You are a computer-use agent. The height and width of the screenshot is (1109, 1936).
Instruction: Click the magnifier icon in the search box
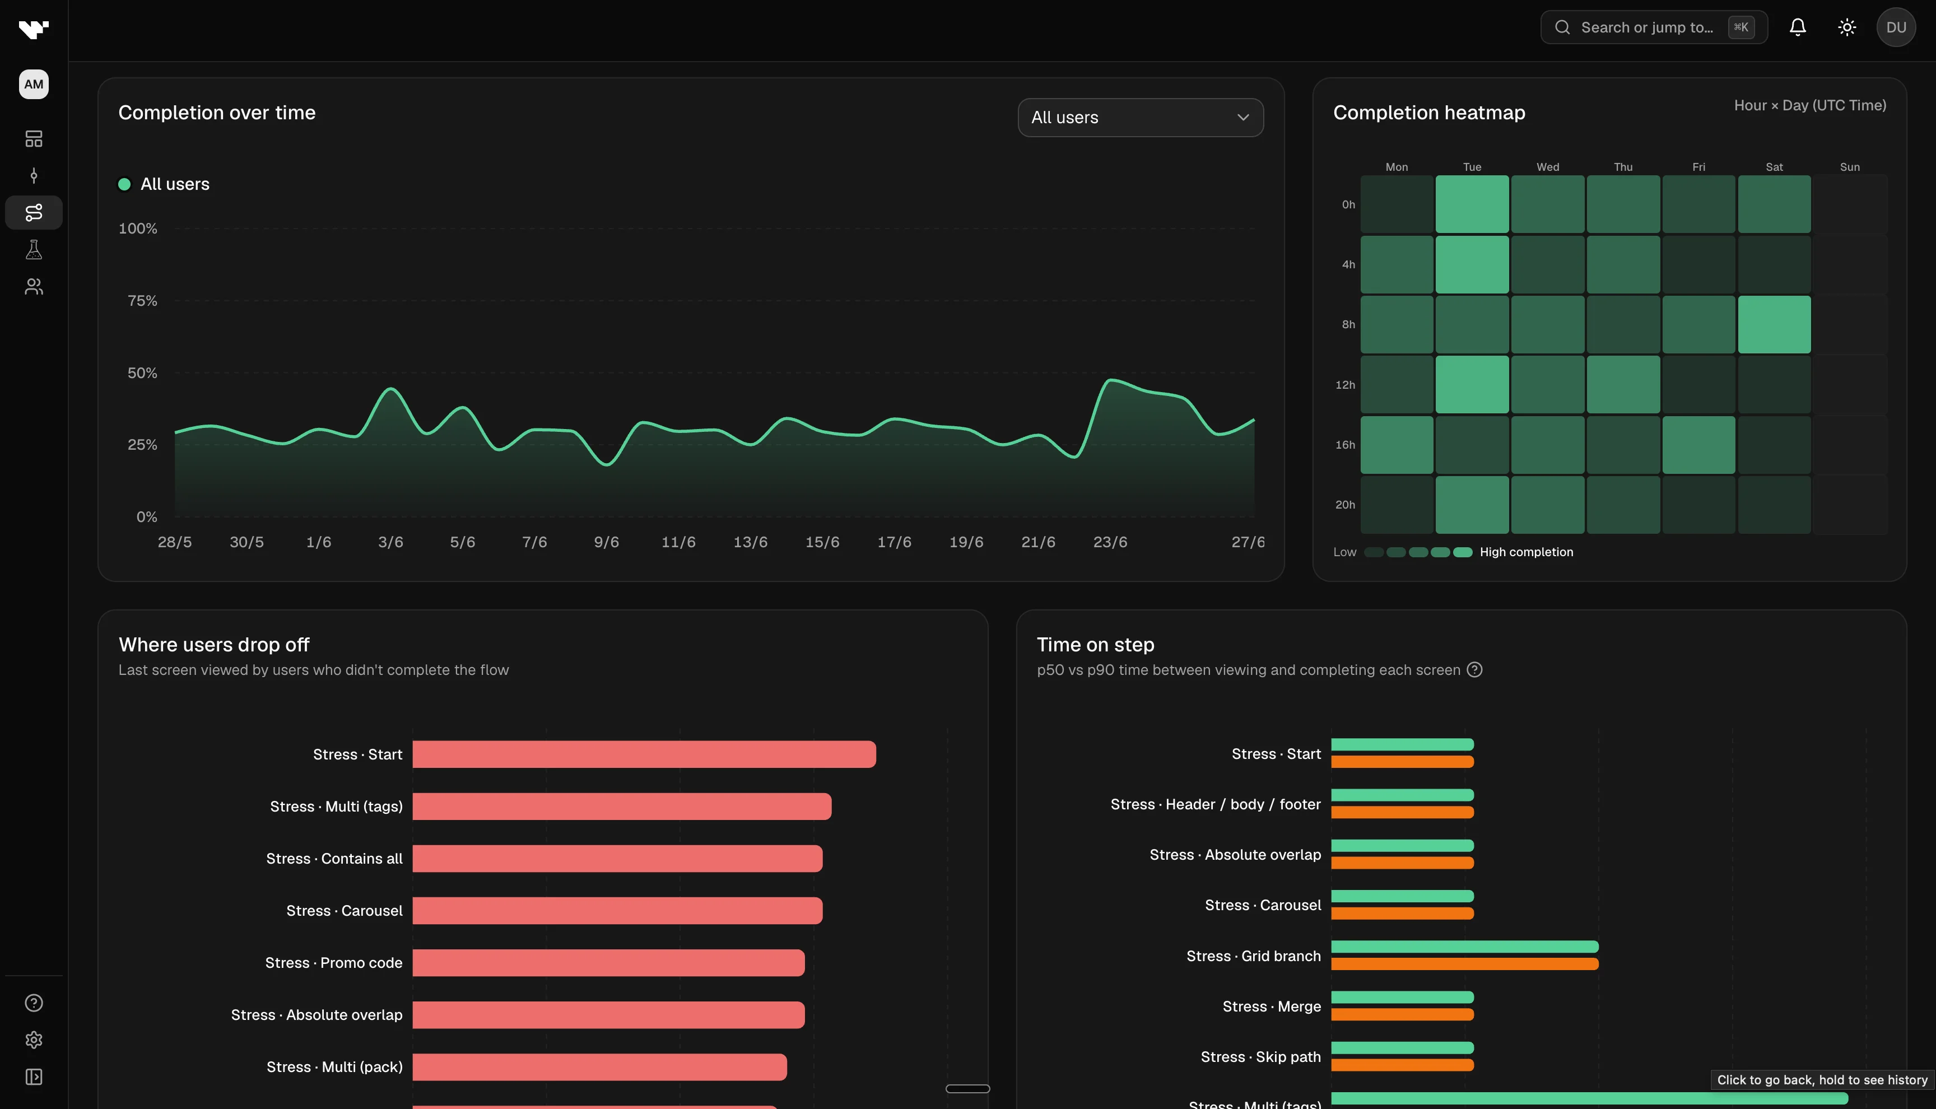1562,27
